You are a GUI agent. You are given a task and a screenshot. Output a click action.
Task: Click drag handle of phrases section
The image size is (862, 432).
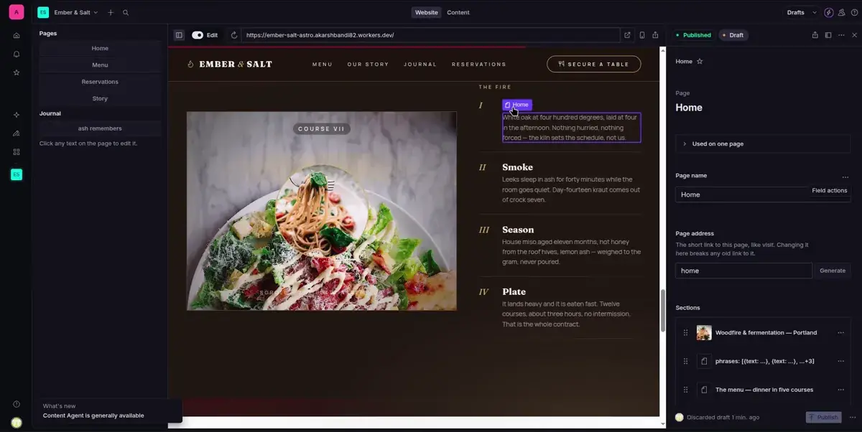(685, 361)
